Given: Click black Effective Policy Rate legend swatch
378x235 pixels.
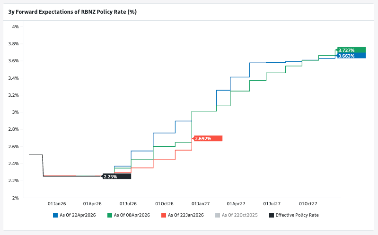Looking at the screenshot, I should [x=272, y=215].
